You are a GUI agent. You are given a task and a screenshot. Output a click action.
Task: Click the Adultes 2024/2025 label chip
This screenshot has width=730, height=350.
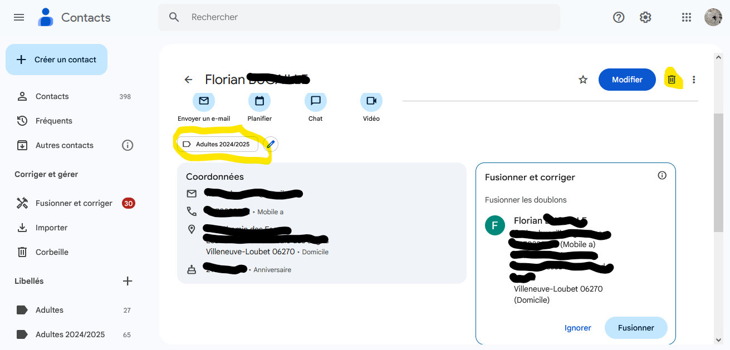pyautogui.click(x=218, y=145)
